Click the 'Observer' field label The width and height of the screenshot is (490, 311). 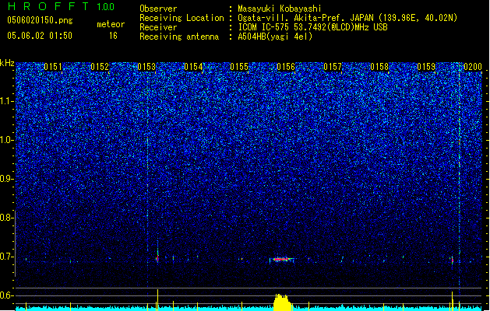pyautogui.click(x=158, y=9)
